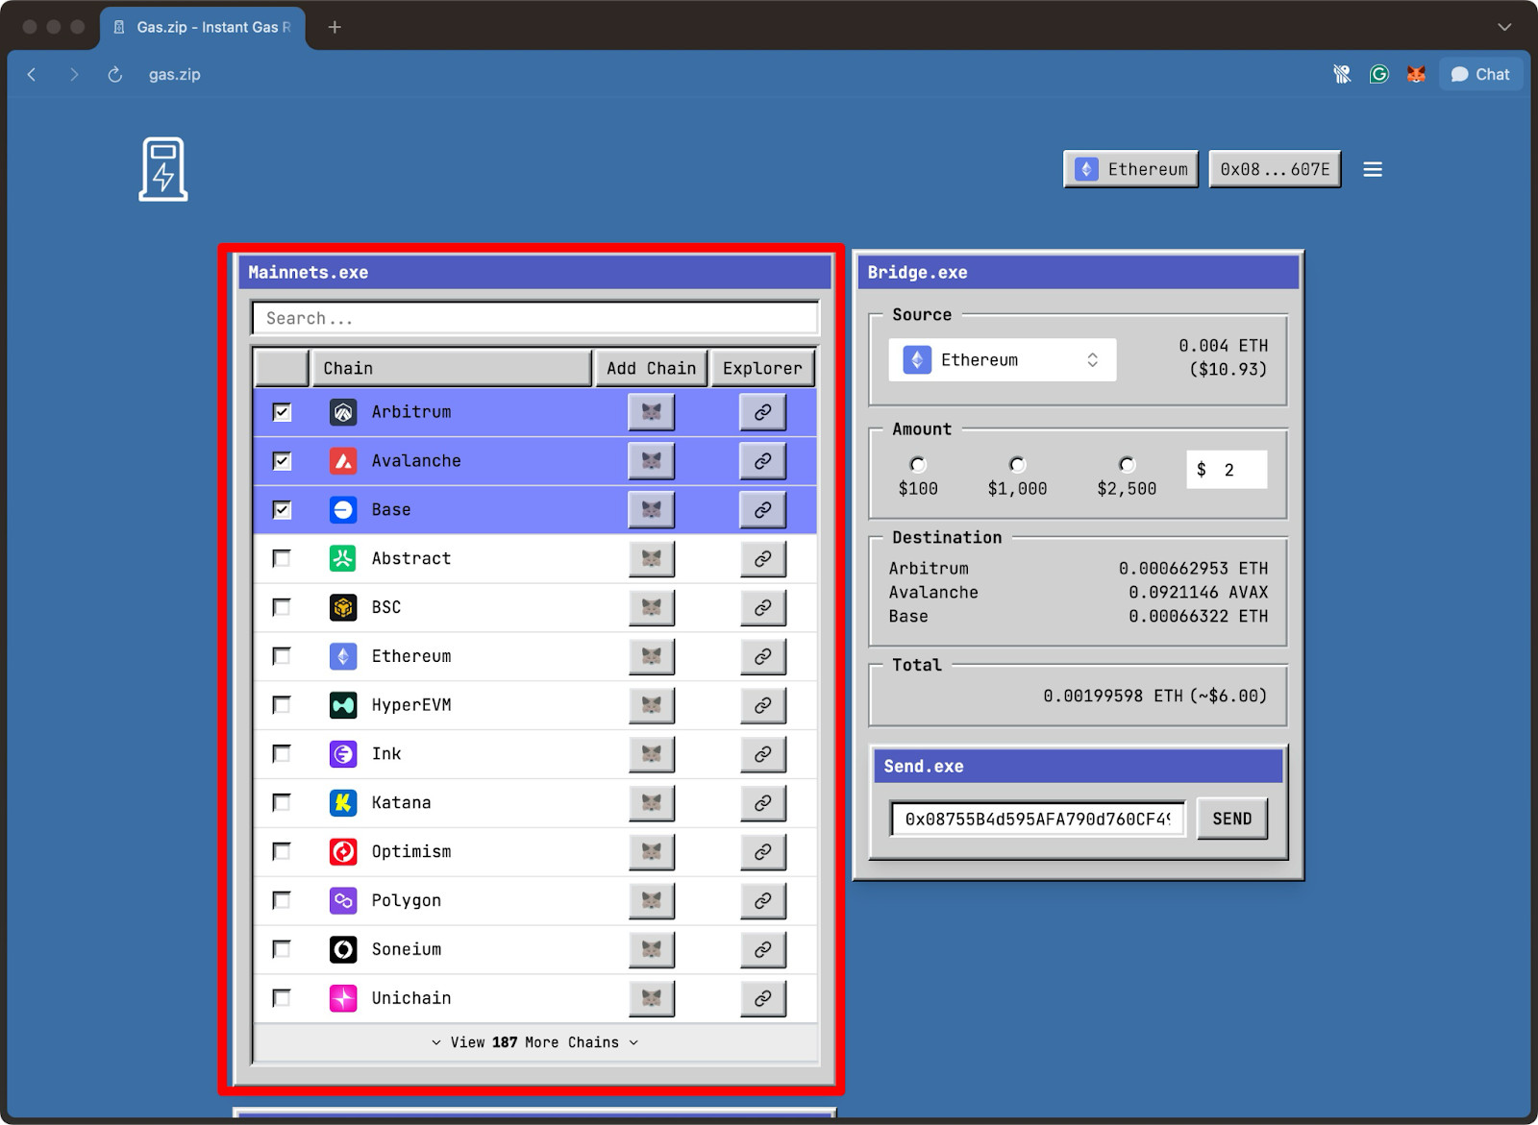
Task: Uncheck the Avalanche checkbox
Action: click(x=282, y=461)
